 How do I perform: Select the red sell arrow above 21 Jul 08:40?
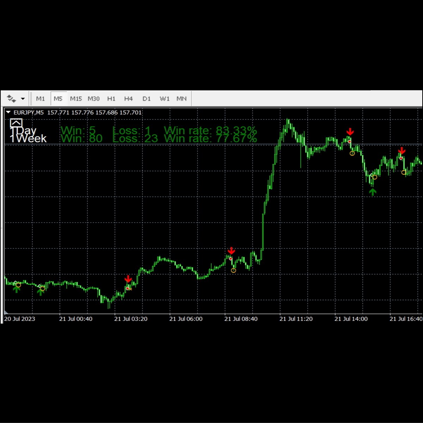coord(231,250)
